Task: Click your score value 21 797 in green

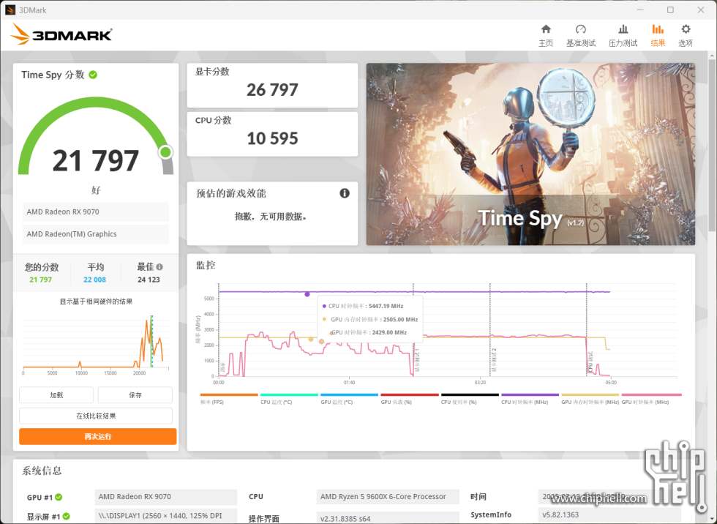Action: 41,280
